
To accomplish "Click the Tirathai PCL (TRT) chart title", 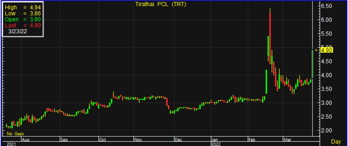I will [x=161, y=4].
